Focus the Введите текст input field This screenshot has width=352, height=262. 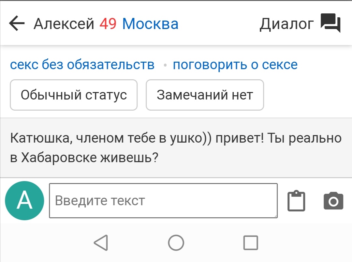coord(163,201)
